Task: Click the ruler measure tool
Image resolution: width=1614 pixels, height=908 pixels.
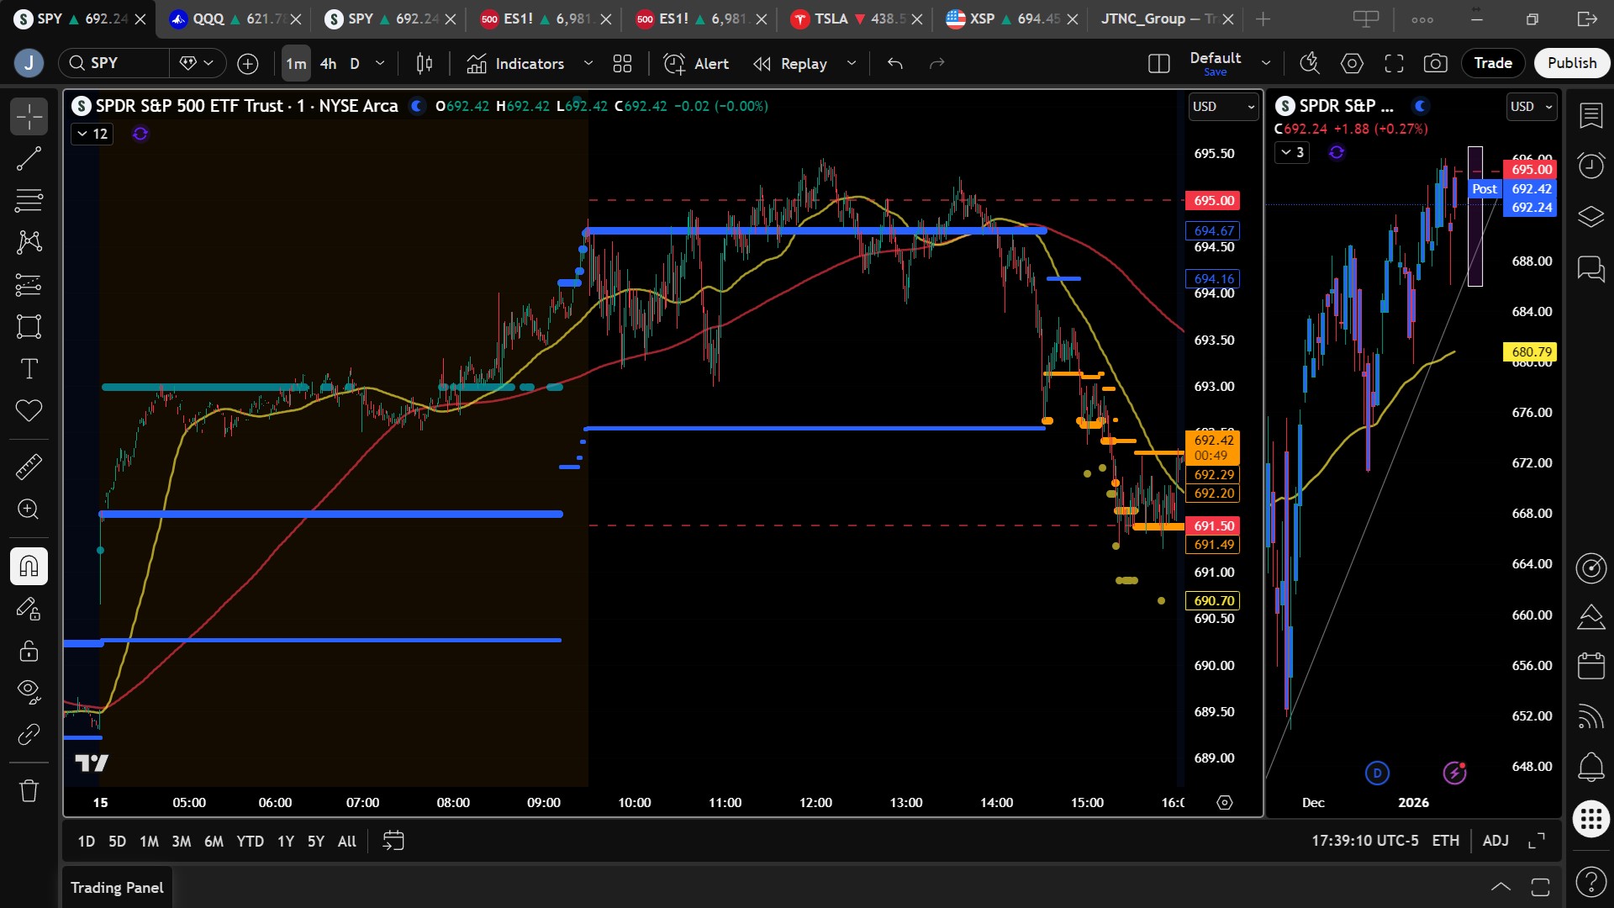Action: [29, 467]
